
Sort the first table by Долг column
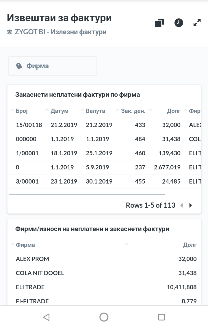click(174, 111)
